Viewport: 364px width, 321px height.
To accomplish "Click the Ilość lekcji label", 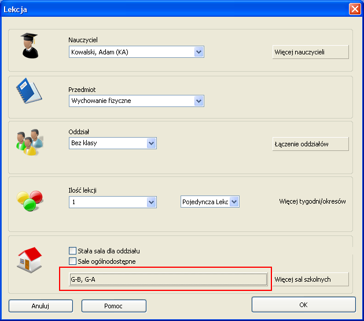I will pyautogui.click(x=82, y=190).
